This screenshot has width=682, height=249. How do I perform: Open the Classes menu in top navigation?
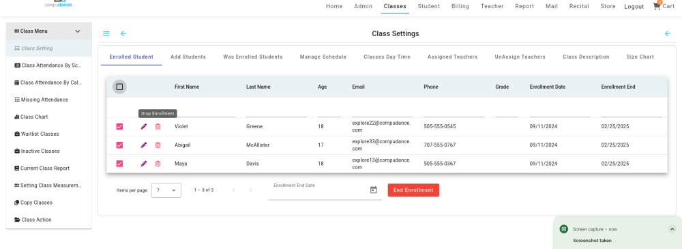(395, 6)
